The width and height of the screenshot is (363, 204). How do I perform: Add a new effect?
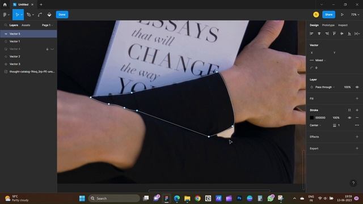(357, 137)
